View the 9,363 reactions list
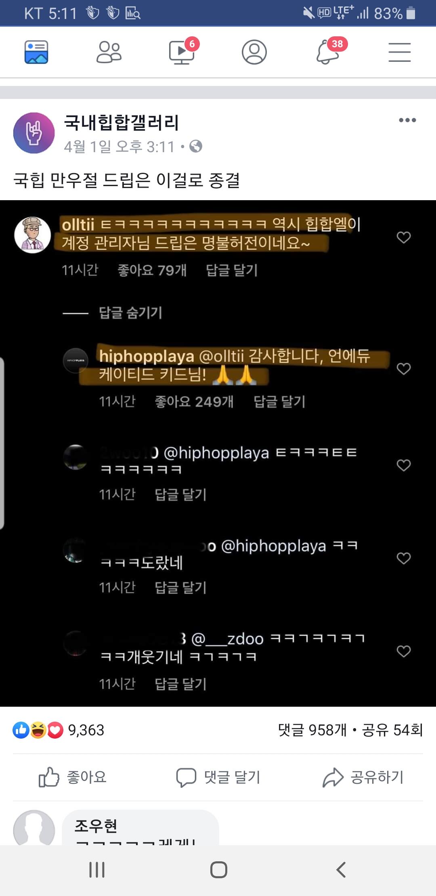 point(59,730)
